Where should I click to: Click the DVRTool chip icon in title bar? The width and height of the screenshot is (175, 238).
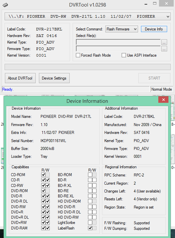pos(5,5)
